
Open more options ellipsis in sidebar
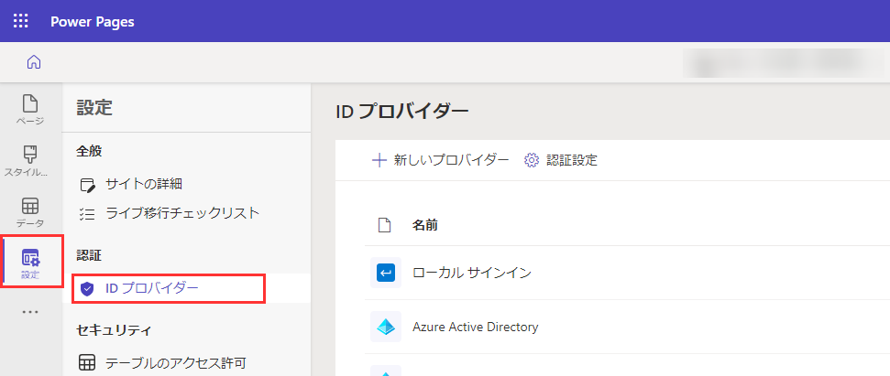pyautogui.click(x=30, y=311)
